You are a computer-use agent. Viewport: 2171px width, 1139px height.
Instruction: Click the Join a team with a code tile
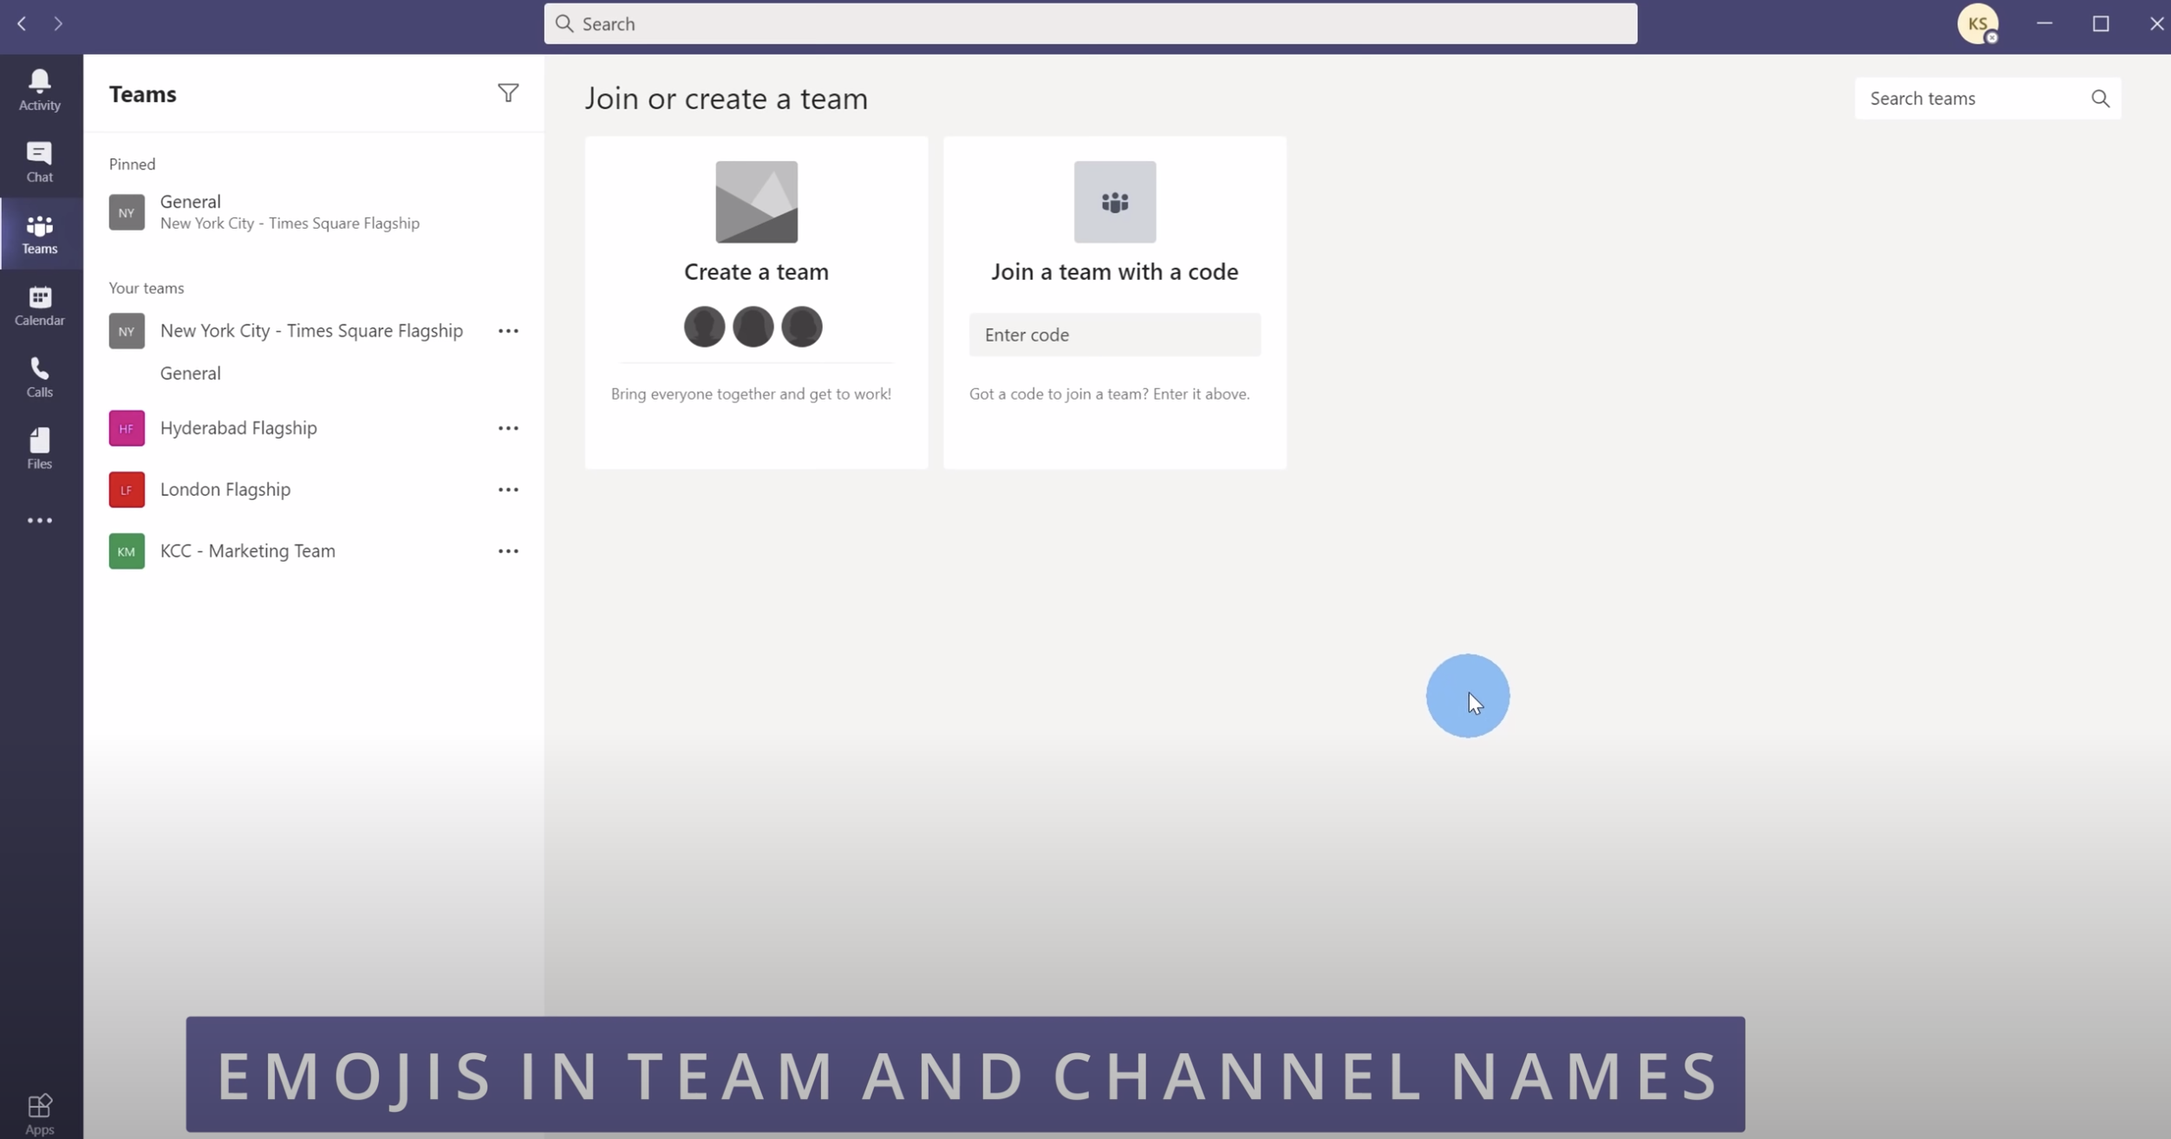click(1113, 271)
